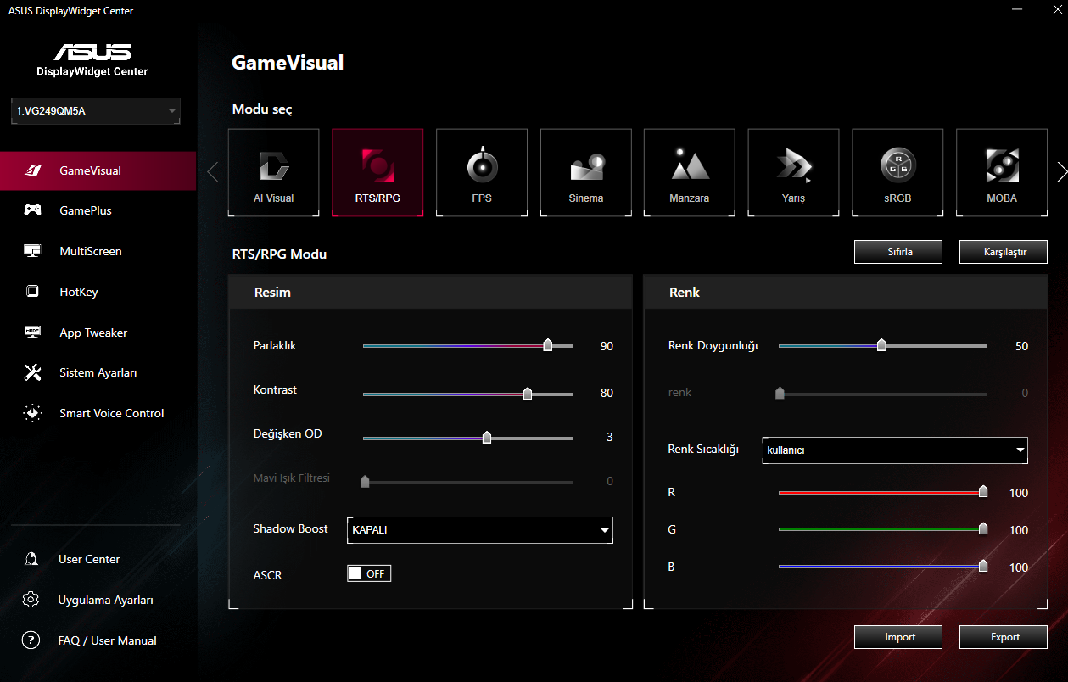Expand the Renk Sıcaklığı dropdown

(x=895, y=450)
